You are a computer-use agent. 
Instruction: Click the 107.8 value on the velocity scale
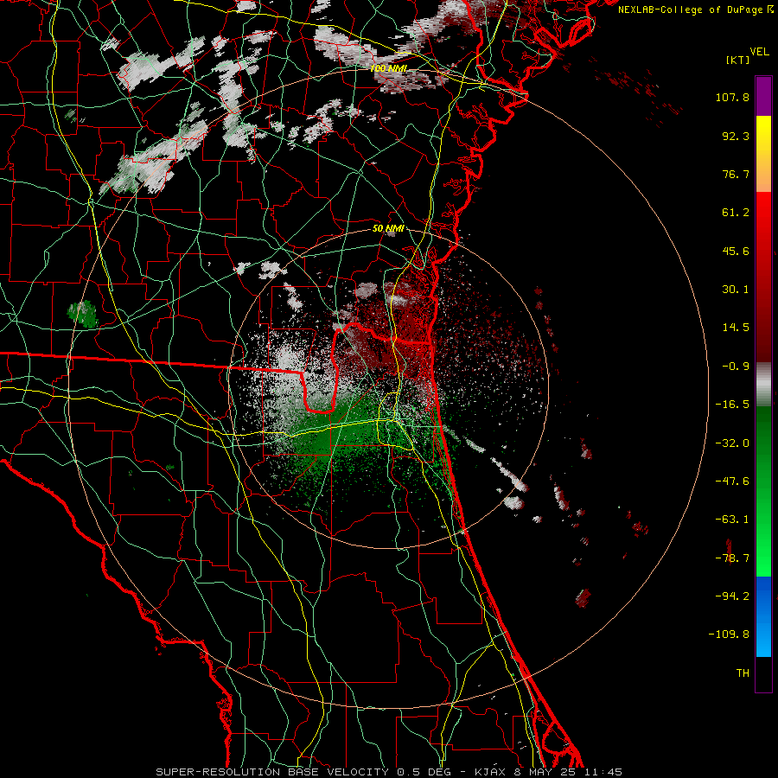(732, 97)
